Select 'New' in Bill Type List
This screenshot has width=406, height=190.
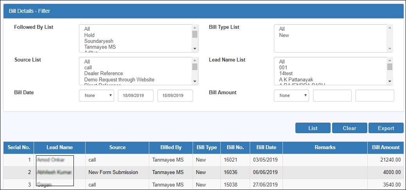click(284, 35)
